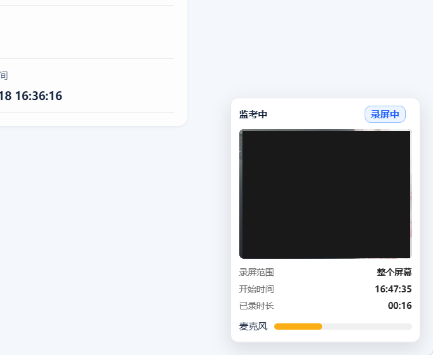Select the recorded duration 00:16
The width and height of the screenshot is (433, 355).
click(x=399, y=306)
